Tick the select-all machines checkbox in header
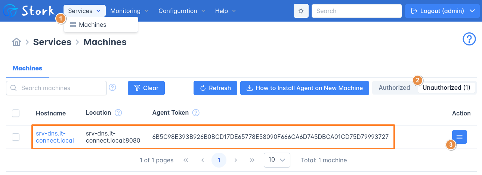 16,113
